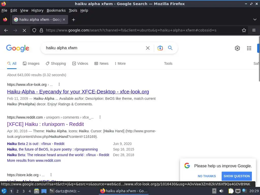Click the volume speaker tray icon
Image resolution: width=260 pixels, height=195 pixels.
pyautogui.click(x=221, y=191)
